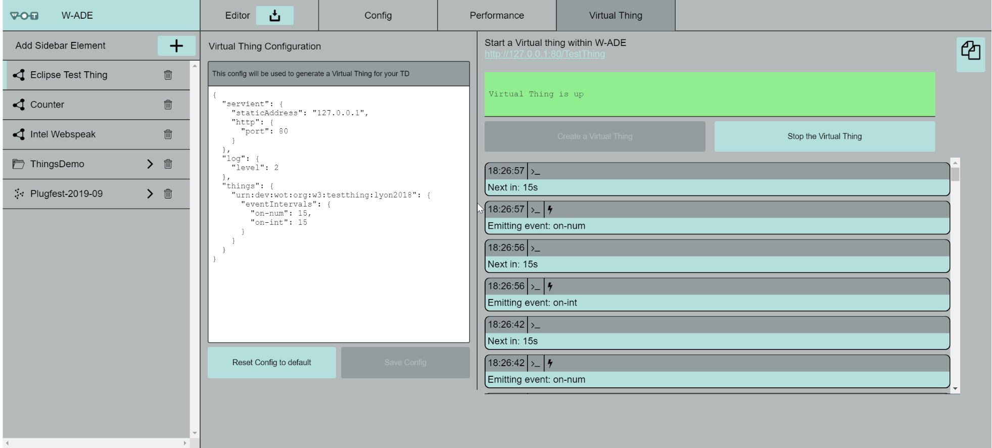Click Reset Config to default button
Viewport: 992px width, 448px height.
272,363
